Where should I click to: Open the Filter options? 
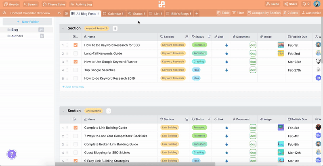(x=238, y=13)
